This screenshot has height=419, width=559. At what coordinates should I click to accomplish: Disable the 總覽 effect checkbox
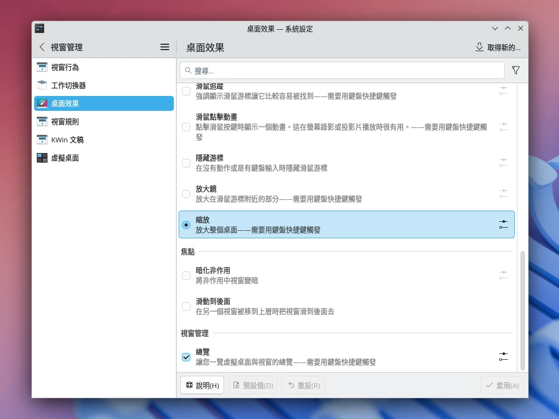[186, 356]
